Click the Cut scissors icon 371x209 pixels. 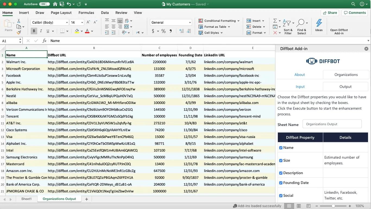[19, 21]
